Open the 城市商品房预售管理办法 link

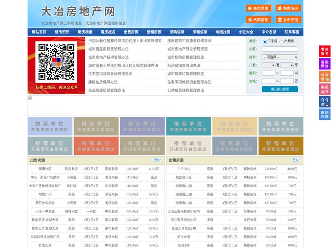coord(108,49)
